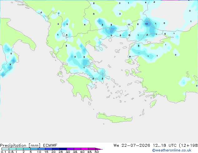Select the 35–40 mm legend color swatch
This screenshot has width=198, height=153.
(77, 149)
